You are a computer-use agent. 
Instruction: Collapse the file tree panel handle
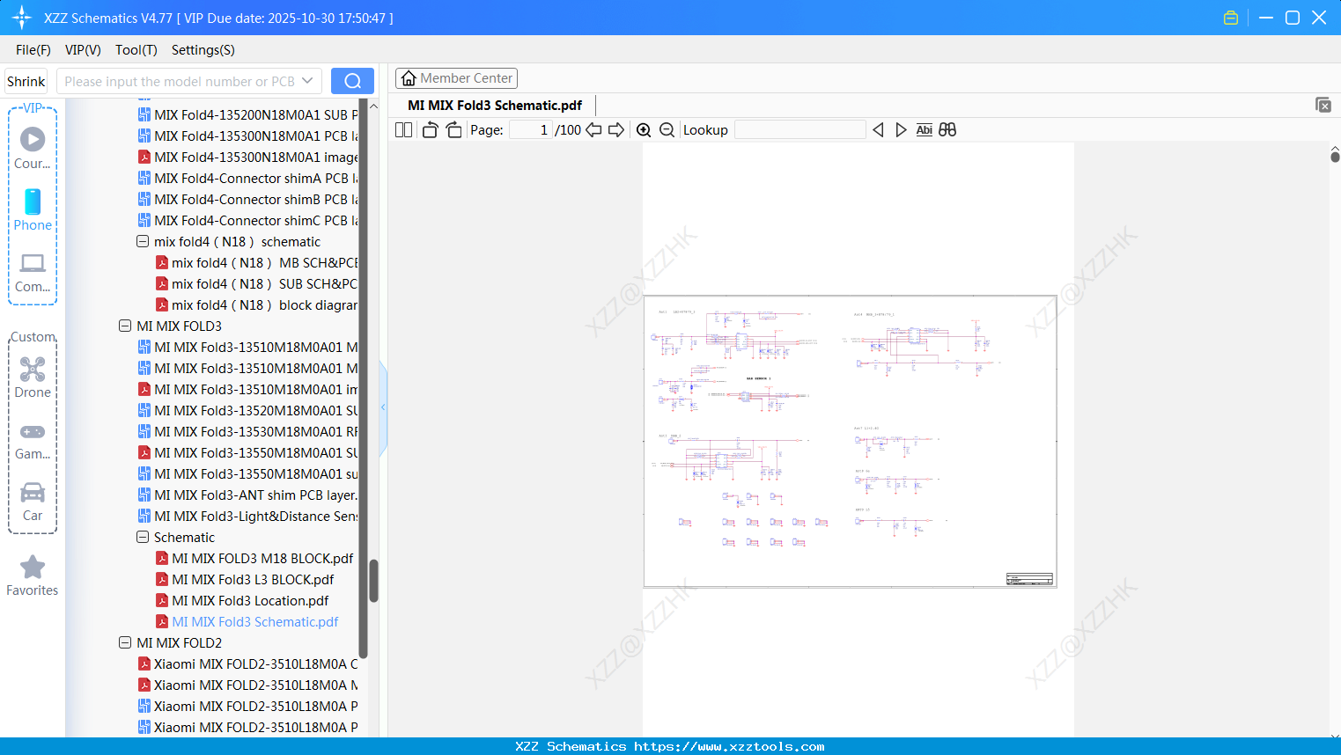coord(383,407)
